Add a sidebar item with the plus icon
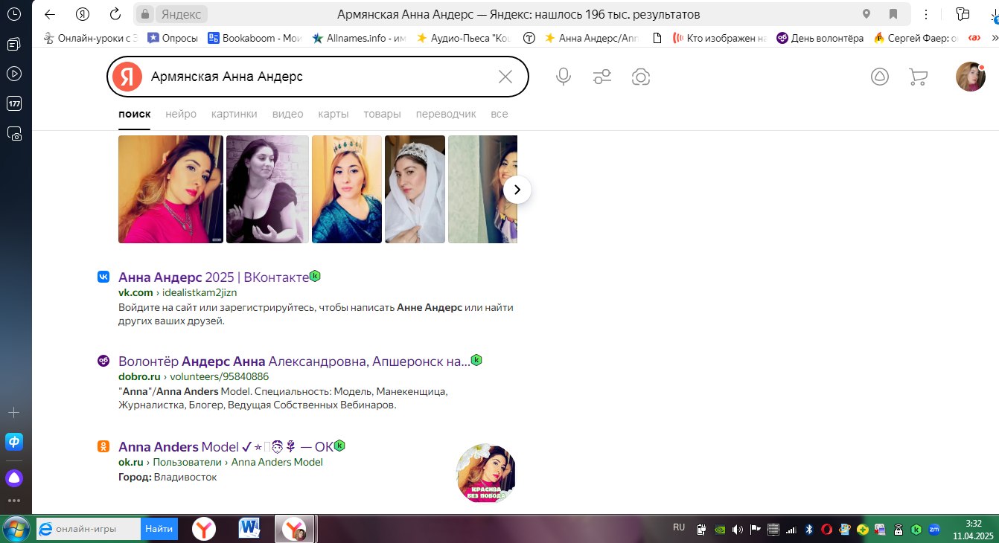This screenshot has height=543, width=999. (x=13, y=412)
